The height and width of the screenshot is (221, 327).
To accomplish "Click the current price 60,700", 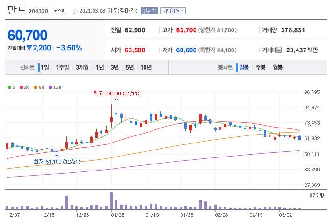I will 28,35.
